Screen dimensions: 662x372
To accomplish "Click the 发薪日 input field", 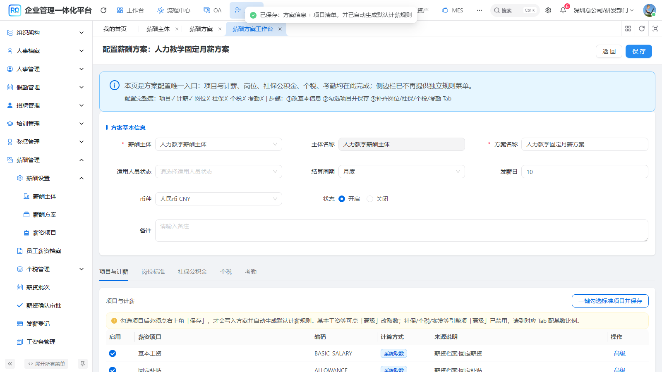I will click(585, 172).
